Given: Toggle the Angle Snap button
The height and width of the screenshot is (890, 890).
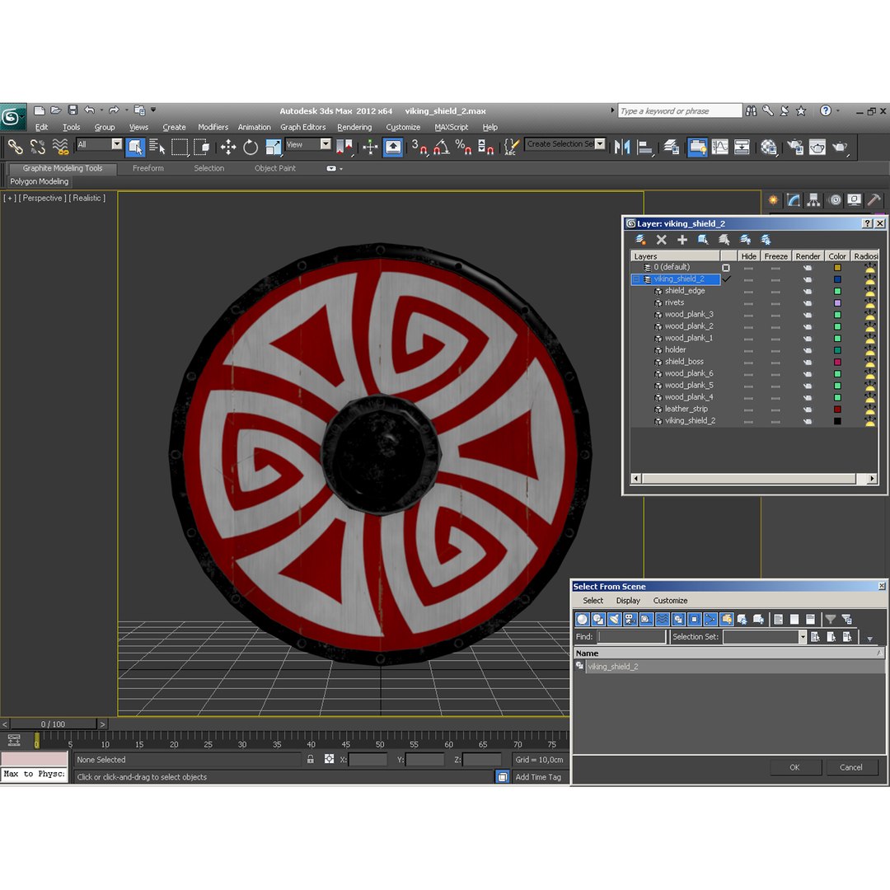Looking at the screenshot, I should [x=440, y=148].
